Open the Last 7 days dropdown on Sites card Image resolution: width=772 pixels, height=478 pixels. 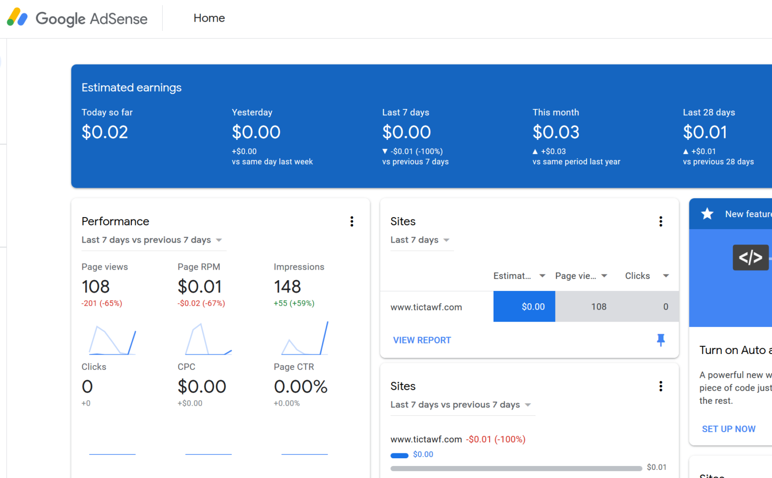[421, 240]
